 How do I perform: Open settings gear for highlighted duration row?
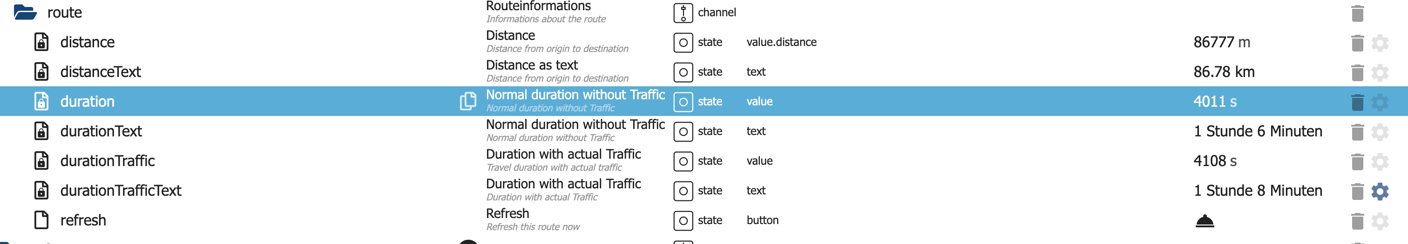[1380, 102]
